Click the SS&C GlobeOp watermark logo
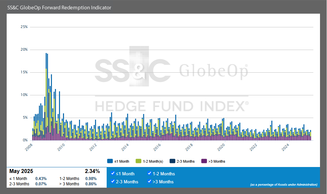 click(171, 71)
